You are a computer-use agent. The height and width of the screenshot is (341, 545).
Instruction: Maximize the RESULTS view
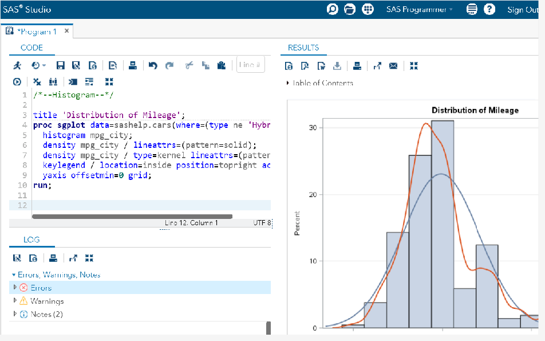413,66
